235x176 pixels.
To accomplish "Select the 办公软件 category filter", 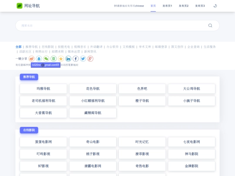I will 112,47.
